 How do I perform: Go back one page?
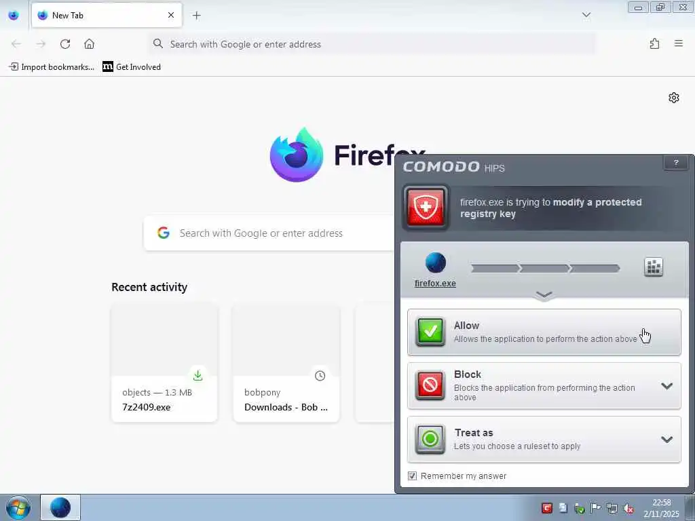pos(16,44)
